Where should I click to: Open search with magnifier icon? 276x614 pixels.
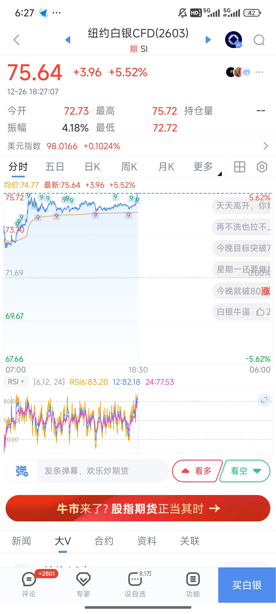259,40
